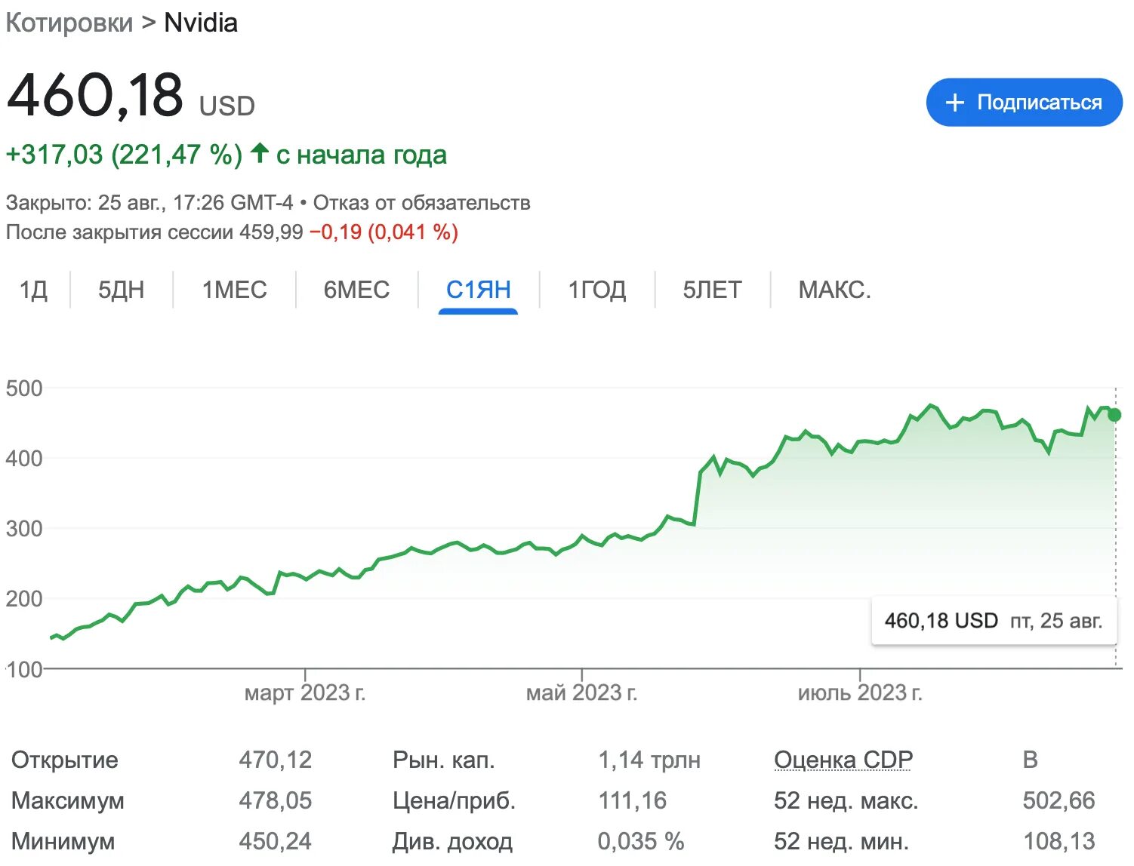Open the Отказ от обязательств link
This screenshot has height=866, width=1134.
[421, 203]
